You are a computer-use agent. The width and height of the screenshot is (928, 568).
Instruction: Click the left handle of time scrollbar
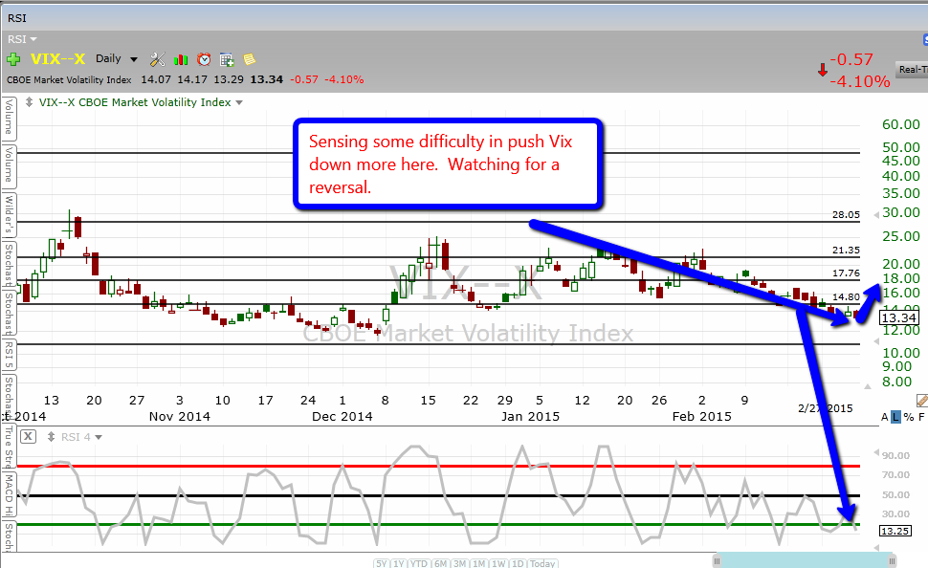pyautogui.click(x=717, y=560)
